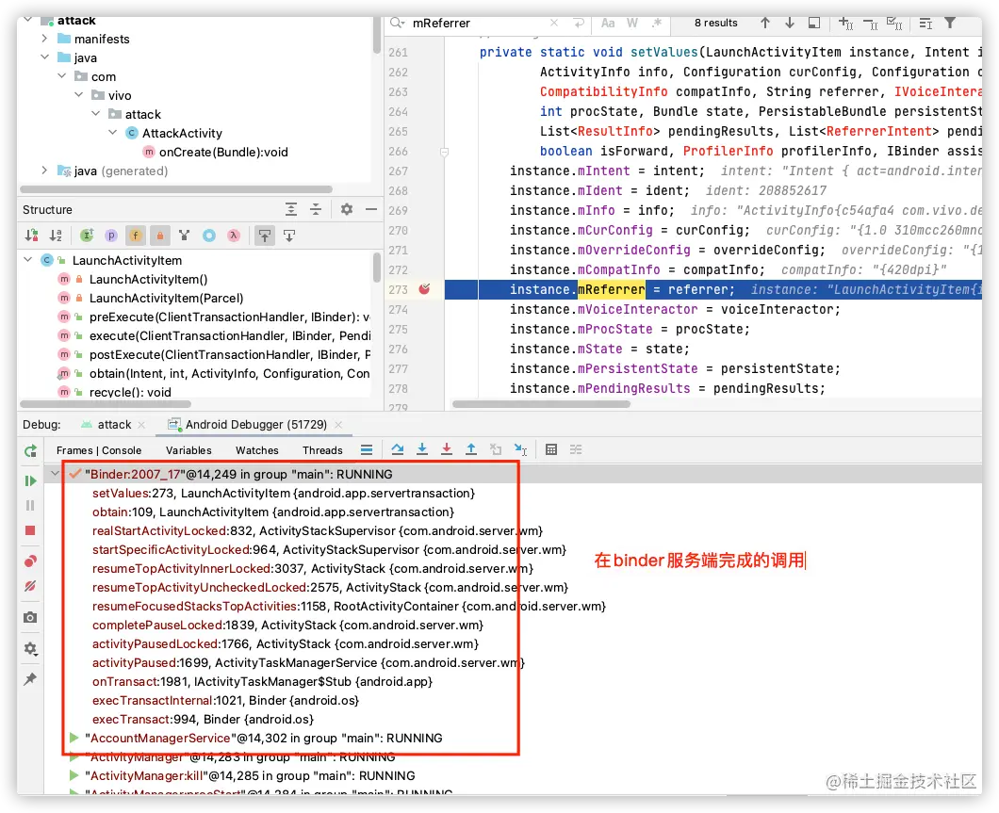Open Frames | Console tab
The image size is (999, 813).
point(99,450)
